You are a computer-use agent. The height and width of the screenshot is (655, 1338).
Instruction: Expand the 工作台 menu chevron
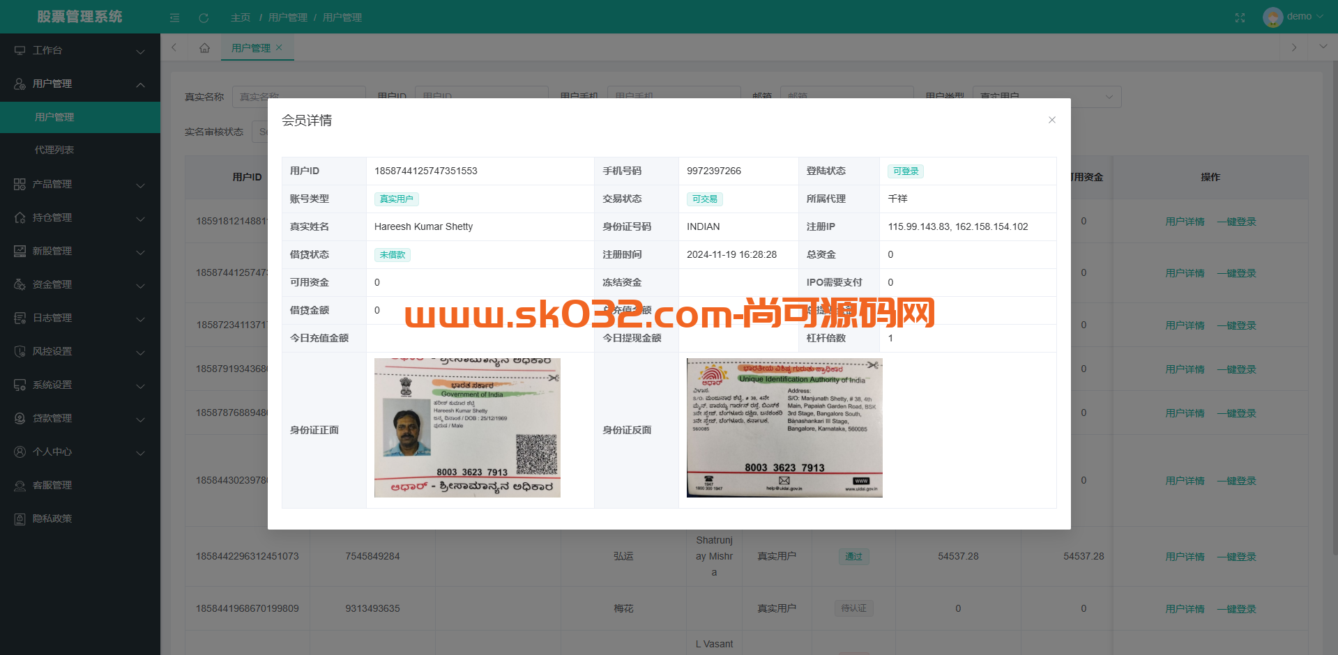pyautogui.click(x=140, y=51)
